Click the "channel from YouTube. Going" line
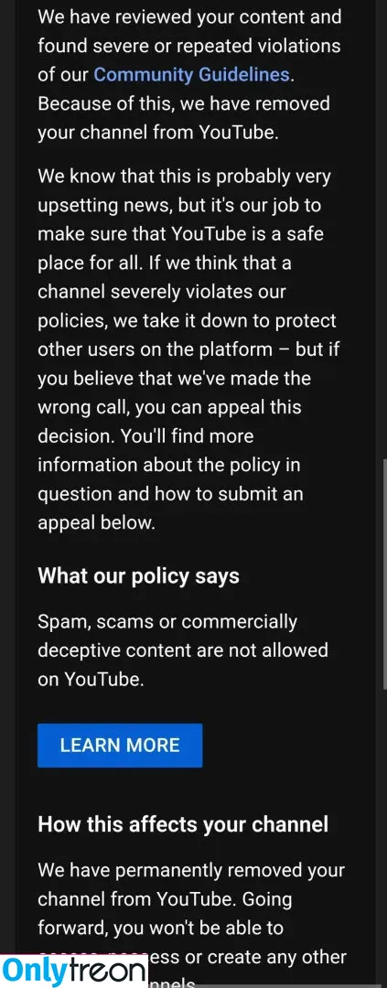The height and width of the screenshot is (988, 387). tap(165, 898)
